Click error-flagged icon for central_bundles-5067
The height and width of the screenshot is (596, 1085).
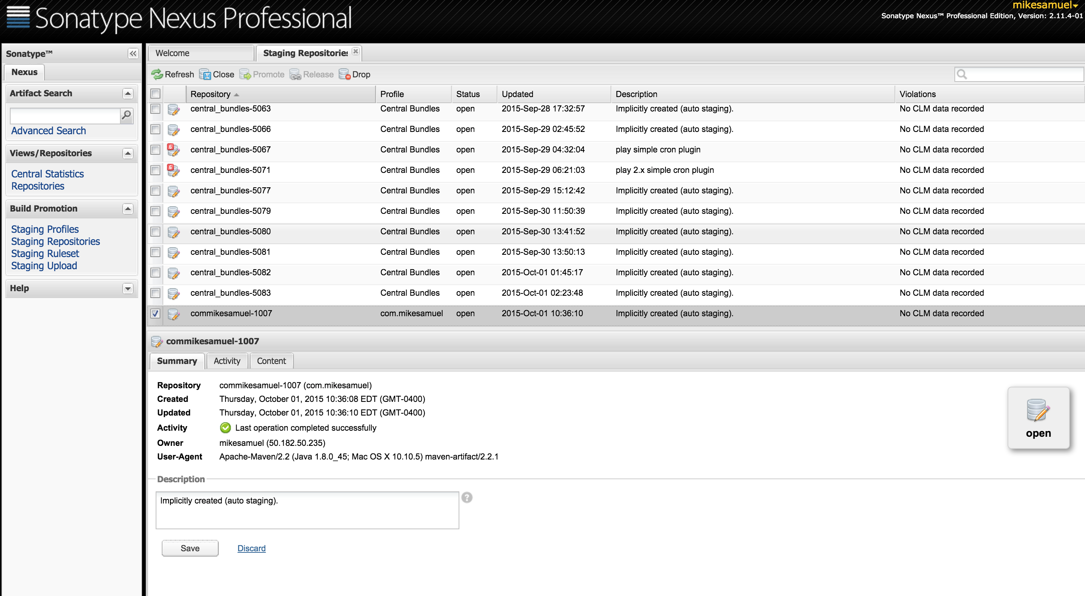click(173, 149)
